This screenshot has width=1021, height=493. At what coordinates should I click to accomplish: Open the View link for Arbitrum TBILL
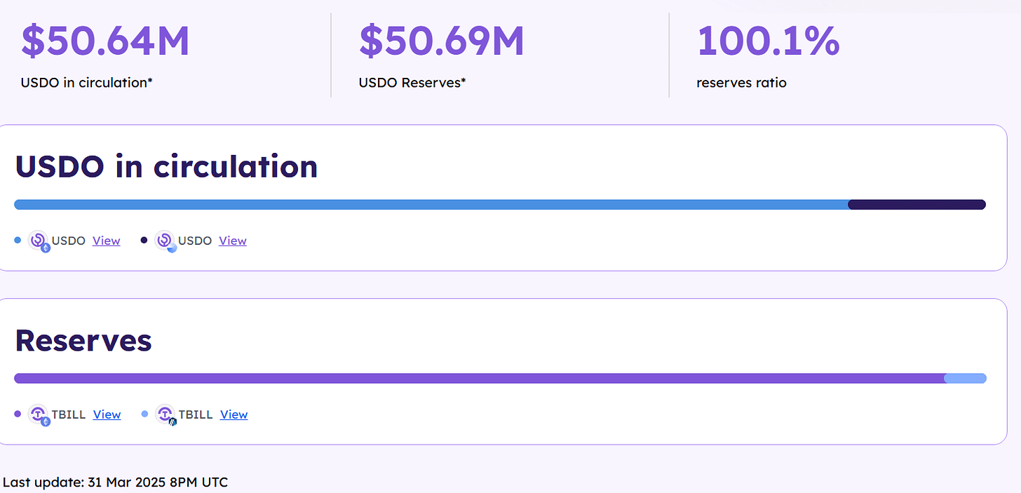[x=234, y=414]
